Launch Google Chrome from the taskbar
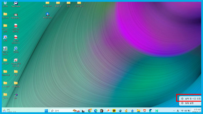The image size is (203, 114). (x=90, y=111)
